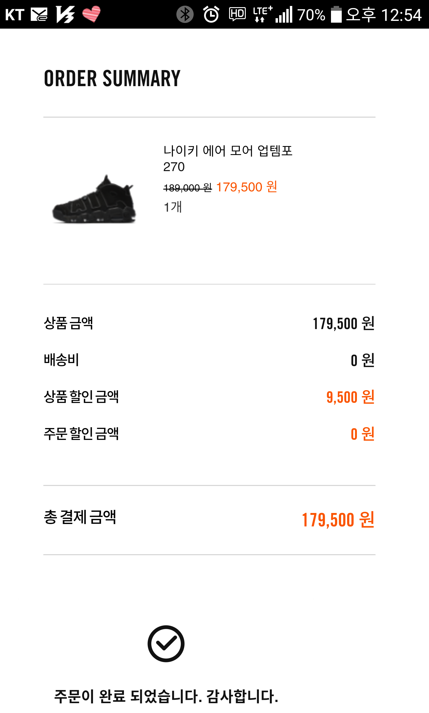Tap the mail notification icon
Screen dimensions: 429x713
[39, 15]
